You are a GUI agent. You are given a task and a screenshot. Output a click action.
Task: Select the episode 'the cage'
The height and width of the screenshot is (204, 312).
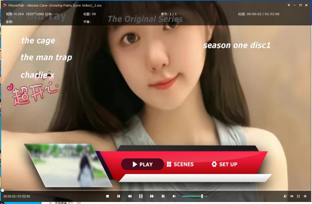tap(38, 41)
